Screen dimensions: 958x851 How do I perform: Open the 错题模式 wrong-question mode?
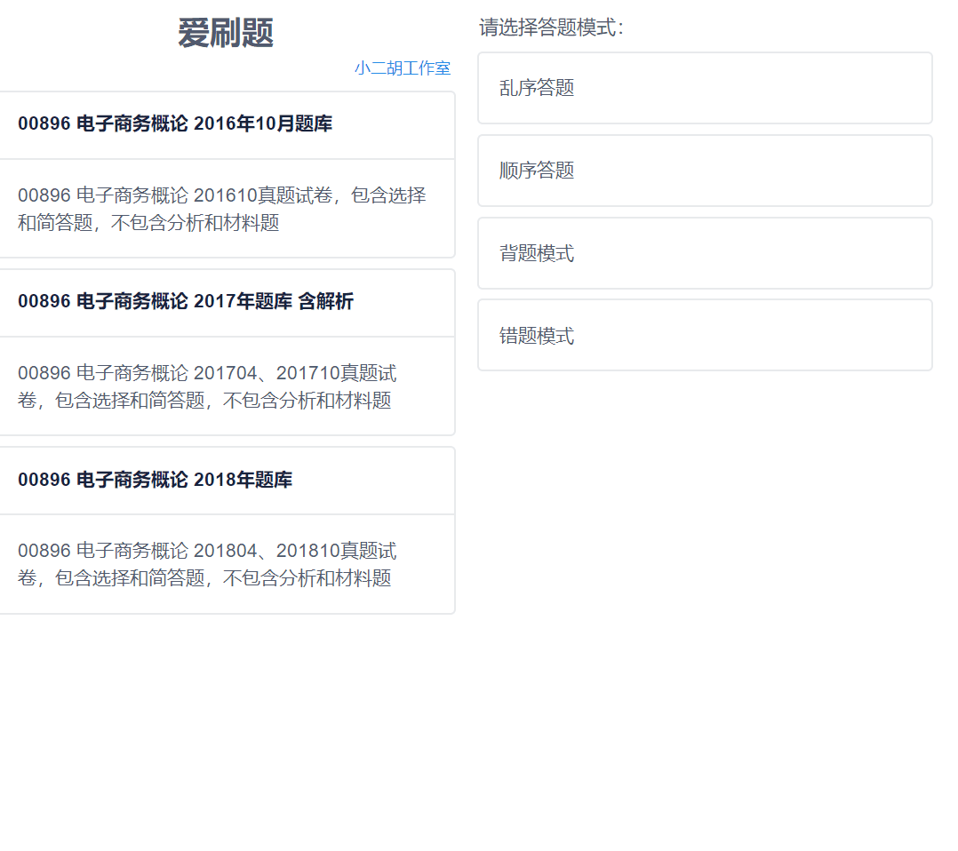[x=705, y=335]
